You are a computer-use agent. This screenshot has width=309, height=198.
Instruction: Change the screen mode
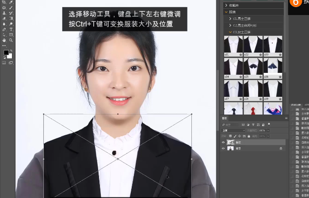11,63
